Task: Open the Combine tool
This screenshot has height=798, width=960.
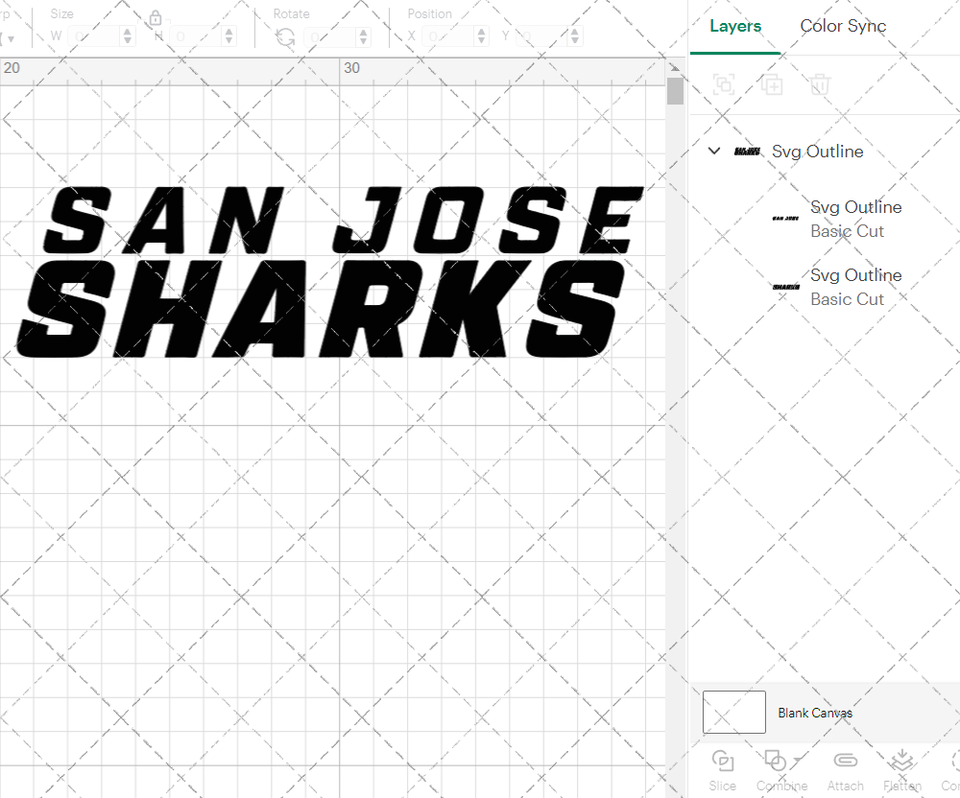Action: tap(781, 770)
